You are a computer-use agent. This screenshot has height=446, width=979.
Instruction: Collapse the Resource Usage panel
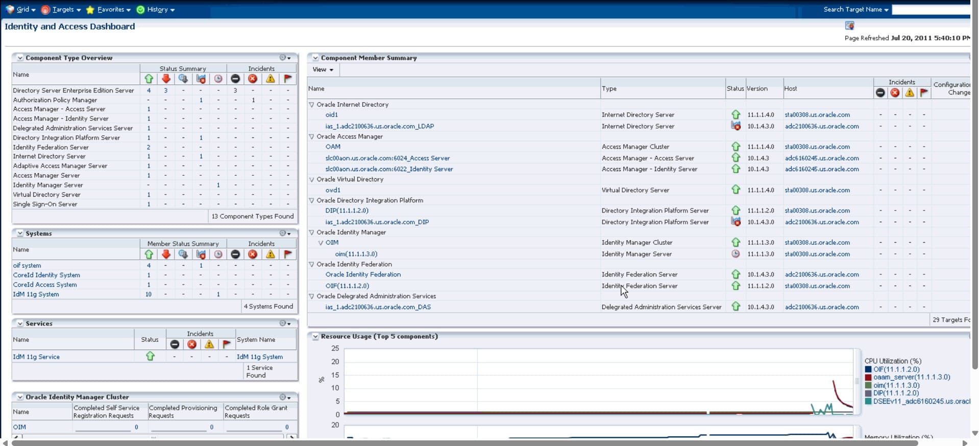pyautogui.click(x=315, y=336)
